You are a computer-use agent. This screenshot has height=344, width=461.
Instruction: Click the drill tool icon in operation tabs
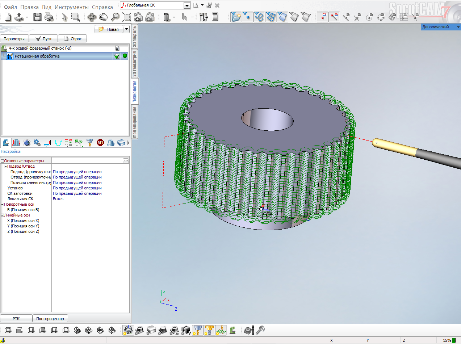[90, 143]
